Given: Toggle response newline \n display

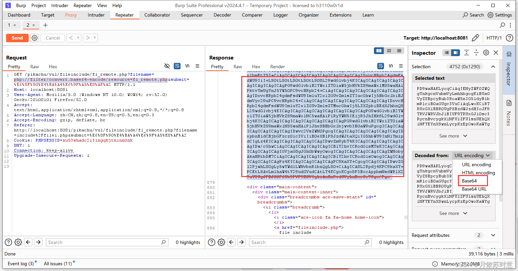Looking at the screenshot, I should (x=391, y=66).
